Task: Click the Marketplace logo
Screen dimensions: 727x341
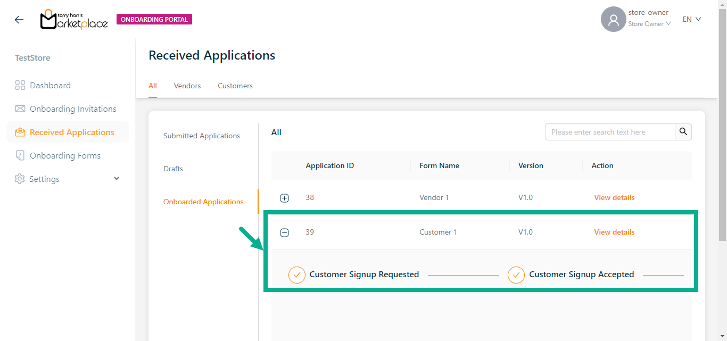Action: (x=74, y=20)
